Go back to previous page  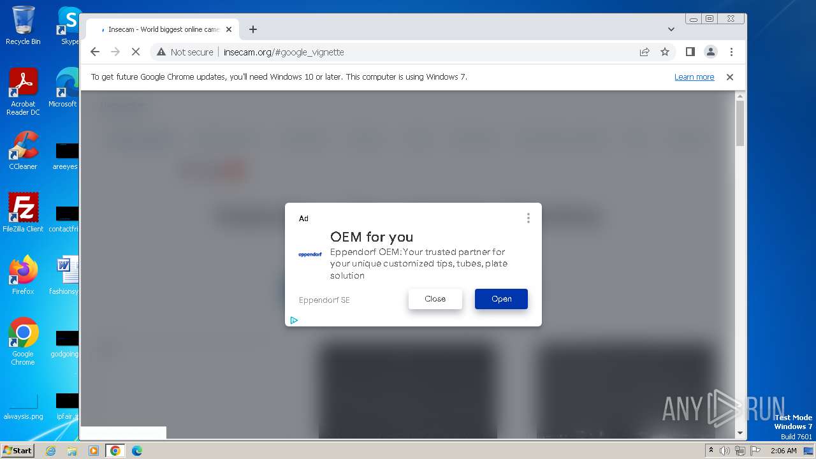(95, 52)
